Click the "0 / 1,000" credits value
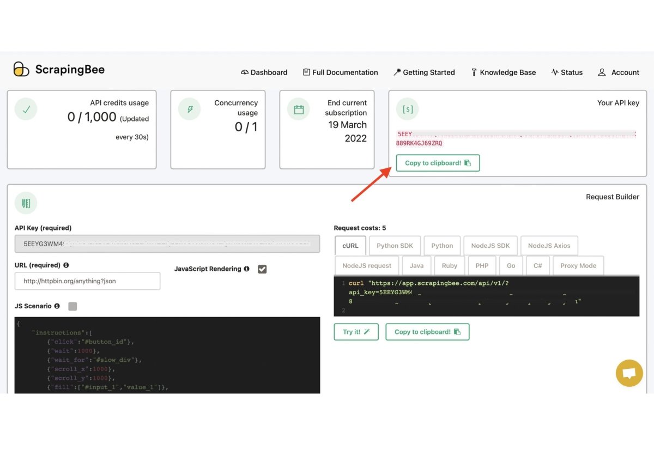The height and width of the screenshot is (462, 654). coord(92,117)
